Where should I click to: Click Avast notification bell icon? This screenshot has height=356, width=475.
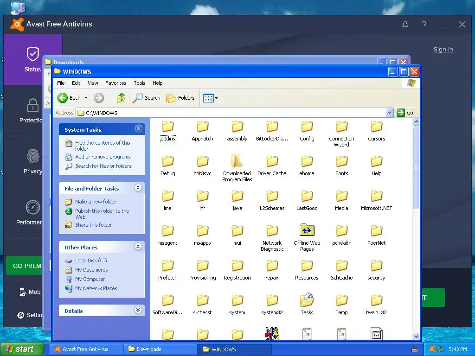[405, 24]
